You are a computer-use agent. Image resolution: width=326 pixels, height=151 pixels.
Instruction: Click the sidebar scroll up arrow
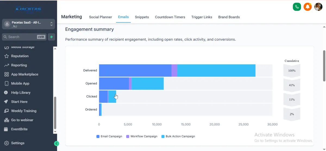click(55, 49)
